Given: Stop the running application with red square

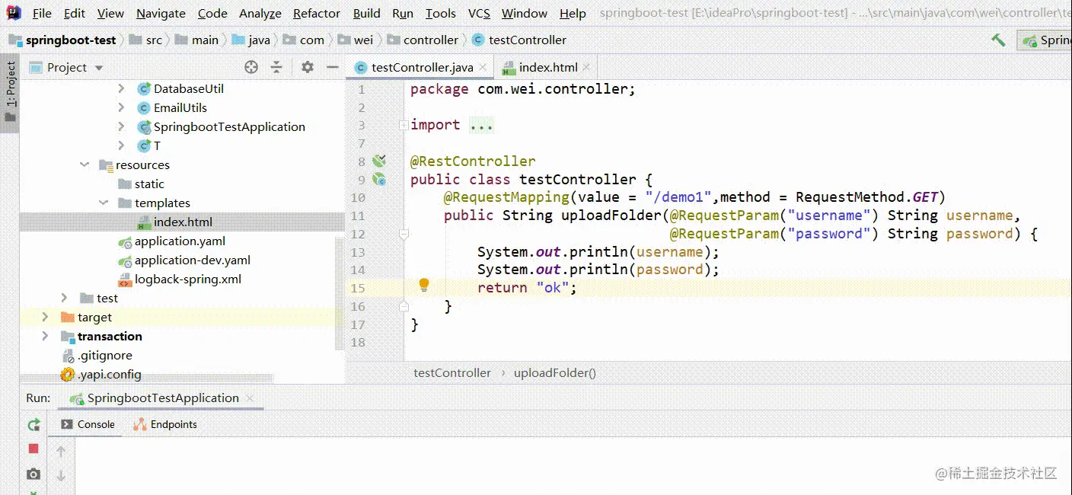Looking at the screenshot, I should point(33,449).
